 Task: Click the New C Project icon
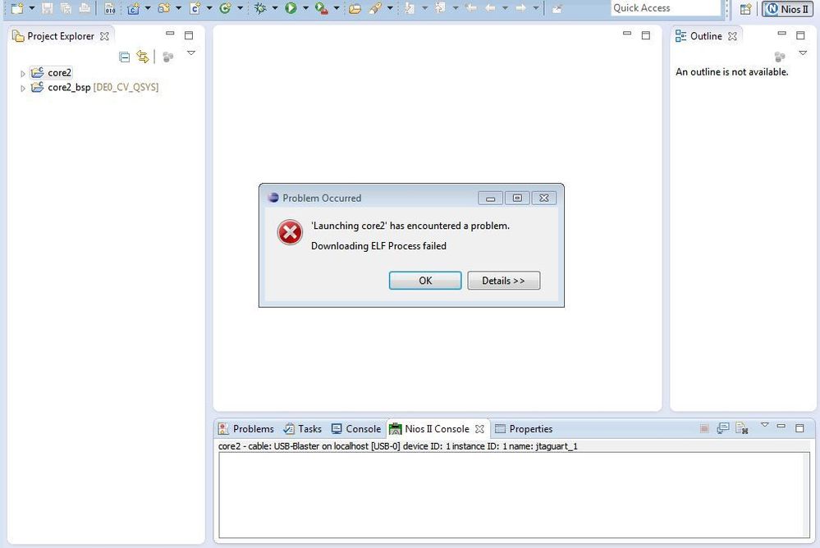pyautogui.click(x=133, y=8)
